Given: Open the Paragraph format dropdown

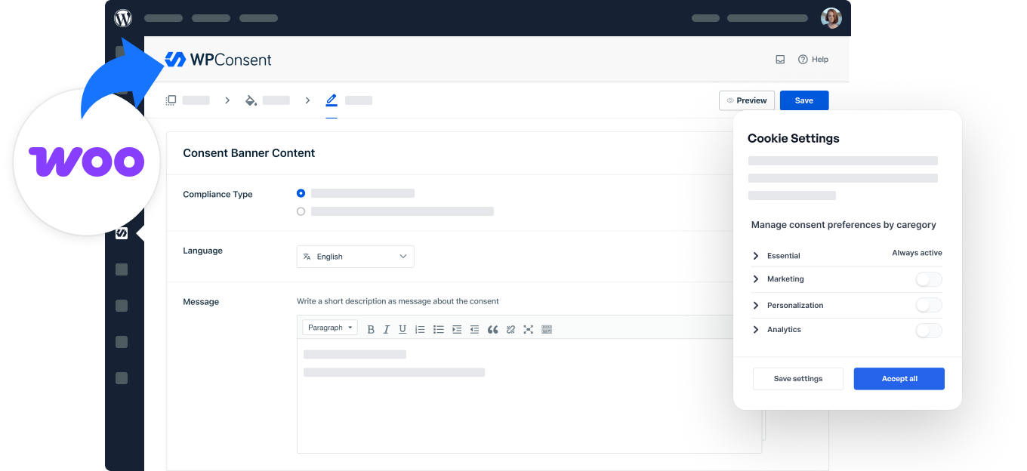Looking at the screenshot, I should coord(330,328).
